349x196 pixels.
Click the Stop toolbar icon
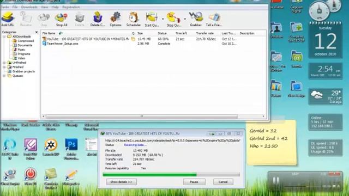click(x=44, y=20)
